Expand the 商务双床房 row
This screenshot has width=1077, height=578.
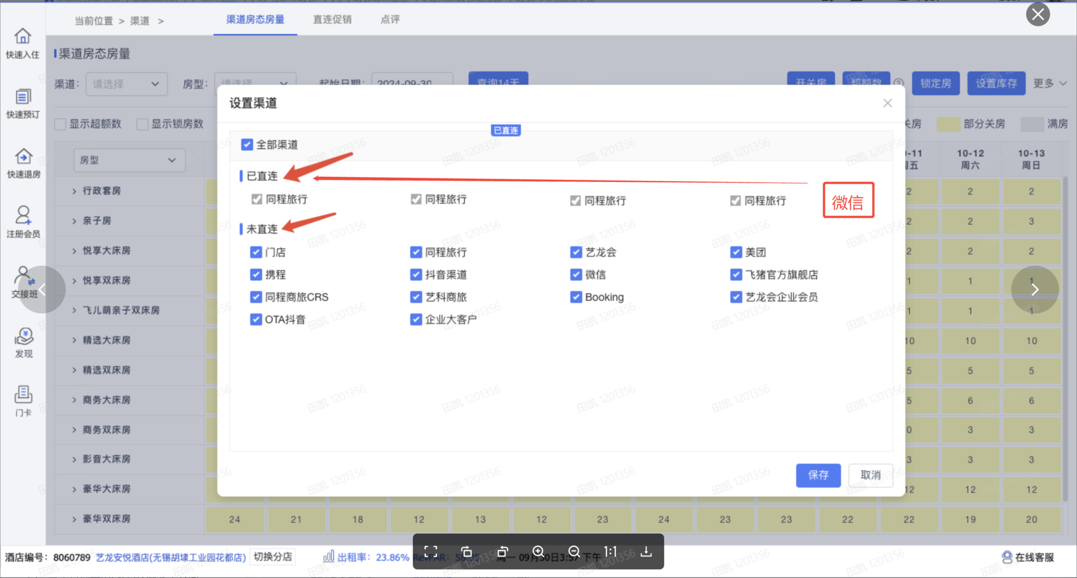74,430
